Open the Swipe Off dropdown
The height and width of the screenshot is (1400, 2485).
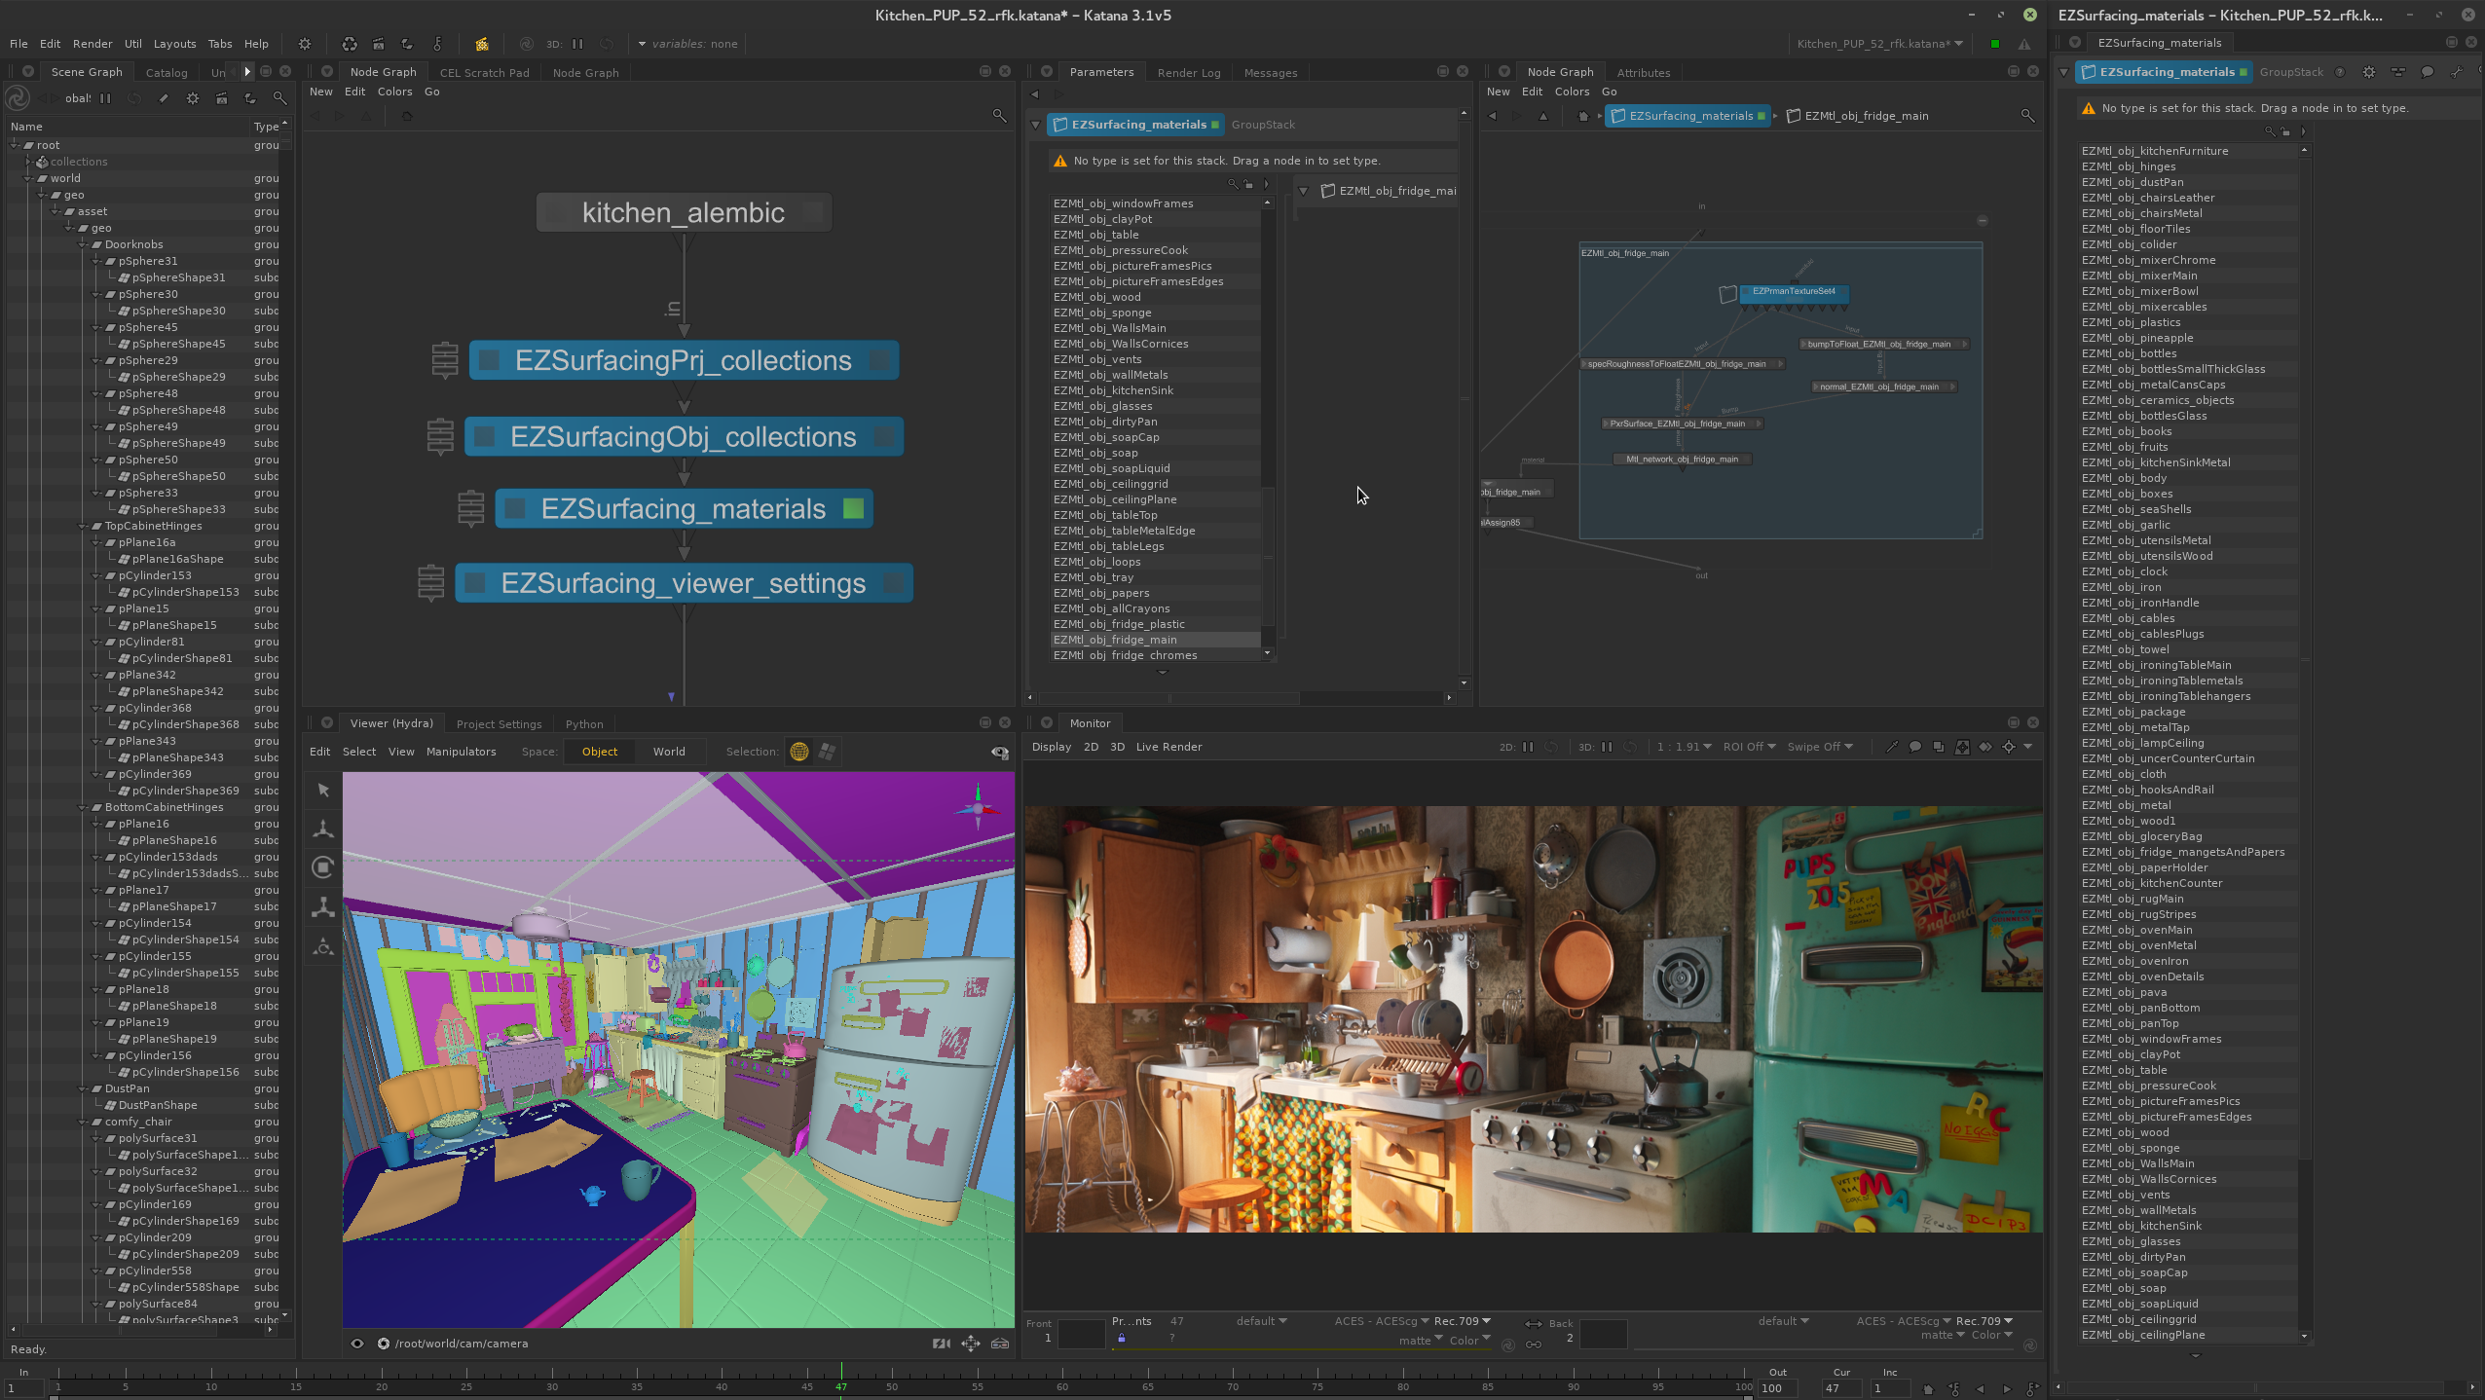point(1819,747)
